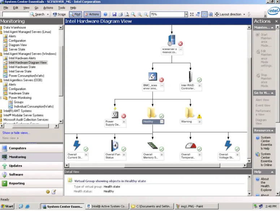Image resolution: width=280 pixels, height=211 pixels.
Task: Collapse the Power Monitoring tree node
Action: 1,98
